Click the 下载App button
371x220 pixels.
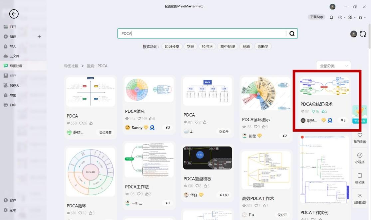click(316, 17)
